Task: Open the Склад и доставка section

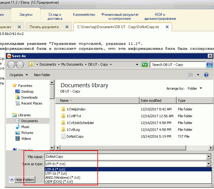Action: click(x=55, y=16)
